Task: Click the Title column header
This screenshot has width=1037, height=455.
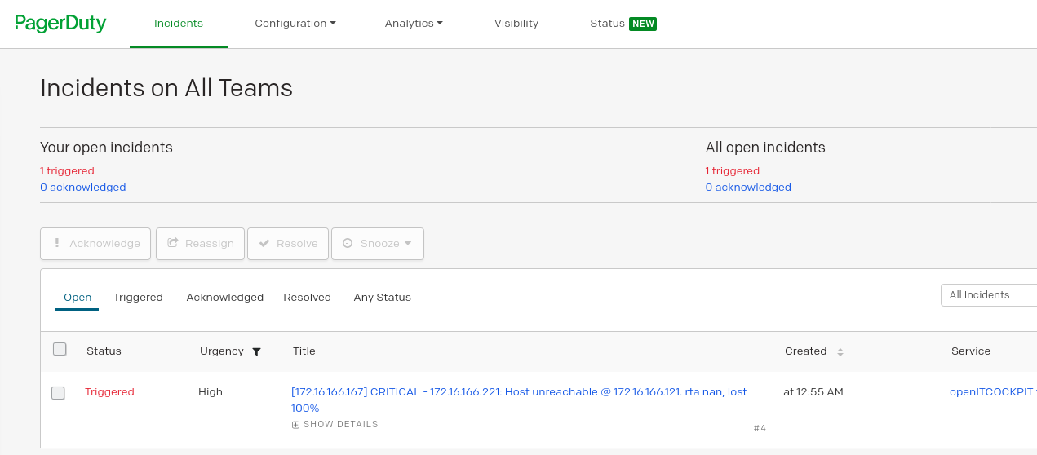Action: pos(304,351)
